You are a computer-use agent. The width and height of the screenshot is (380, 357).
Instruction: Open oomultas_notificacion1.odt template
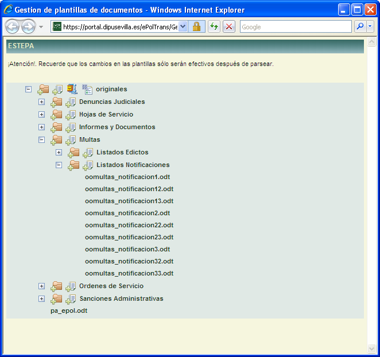pos(129,177)
